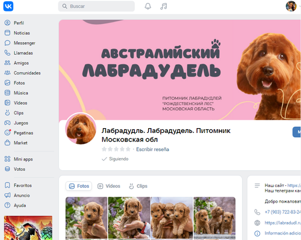The width and height of the screenshot is (301, 240).
Task: Click the Market bag icon
Action: (7, 143)
